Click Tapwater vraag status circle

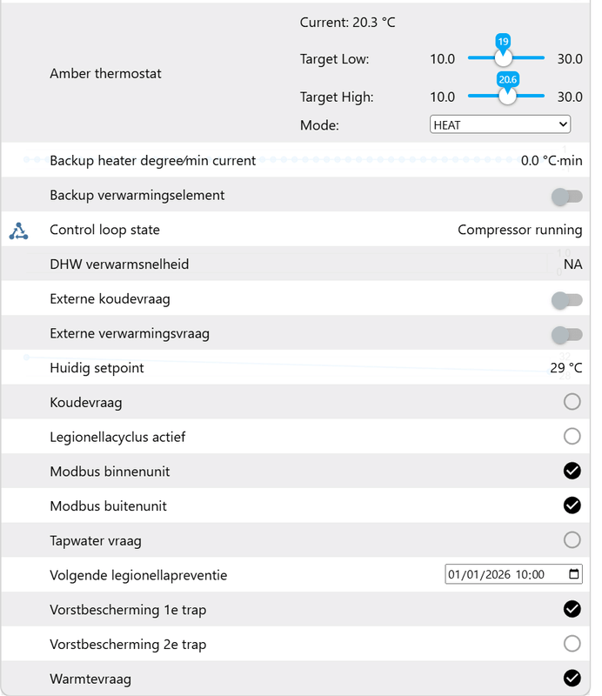pyautogui.click(x=572, y=540)
